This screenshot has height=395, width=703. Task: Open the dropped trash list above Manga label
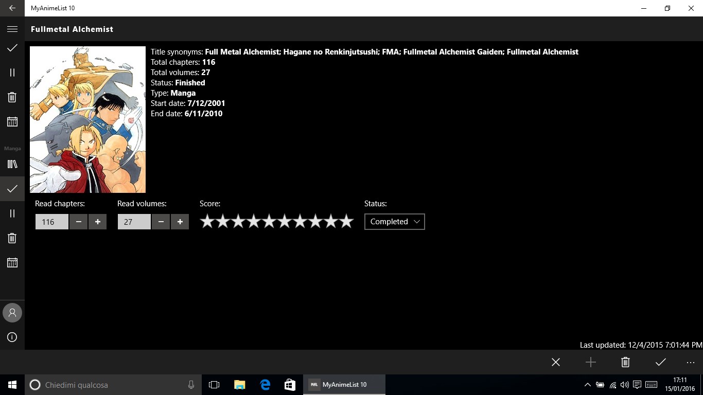point(12,97)
